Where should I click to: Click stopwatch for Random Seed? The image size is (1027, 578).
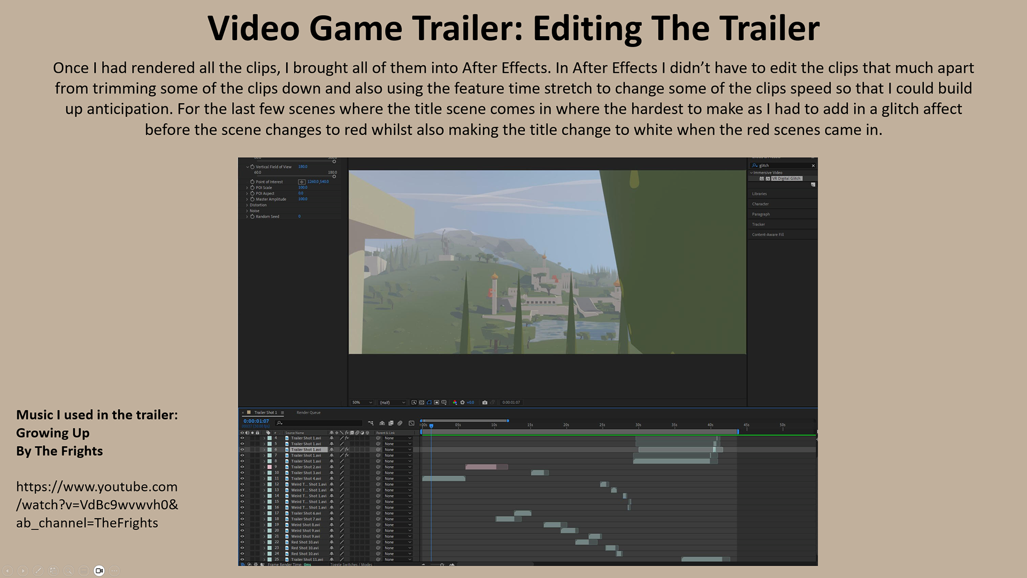(x=252, y=217)
